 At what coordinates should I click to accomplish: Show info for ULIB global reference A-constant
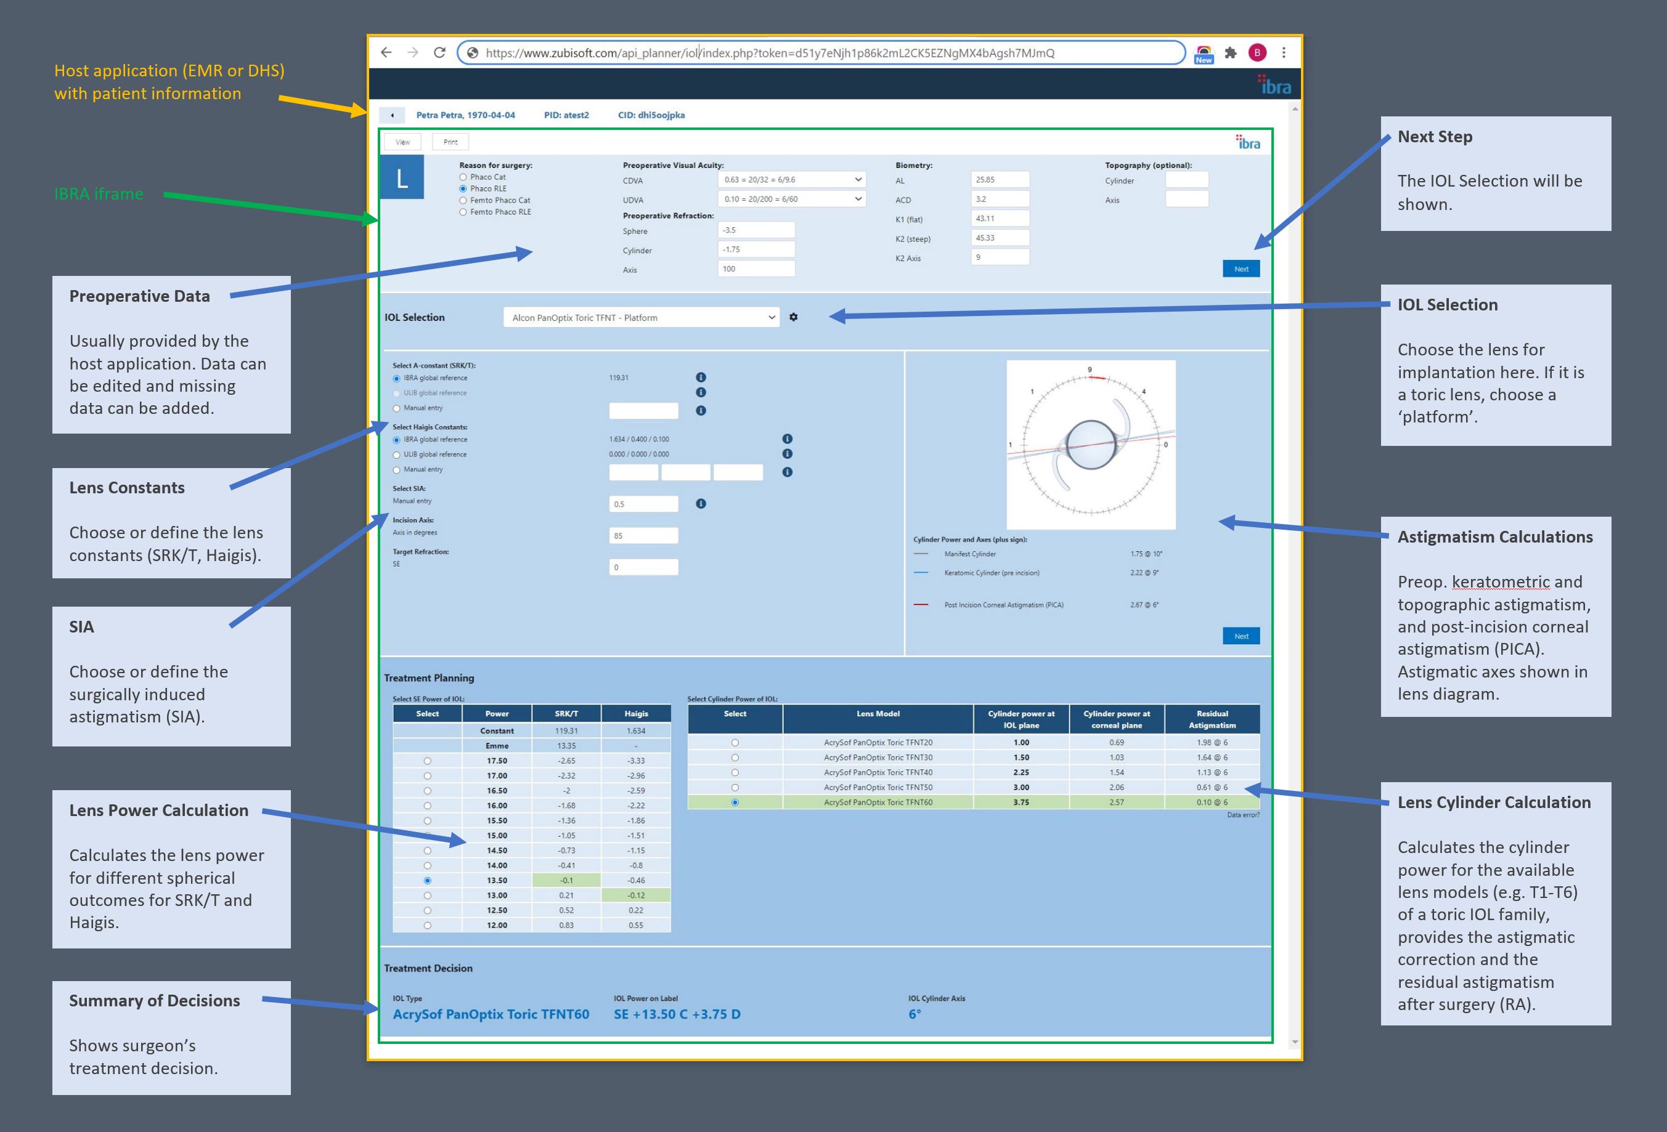click(x=701, y=392)
